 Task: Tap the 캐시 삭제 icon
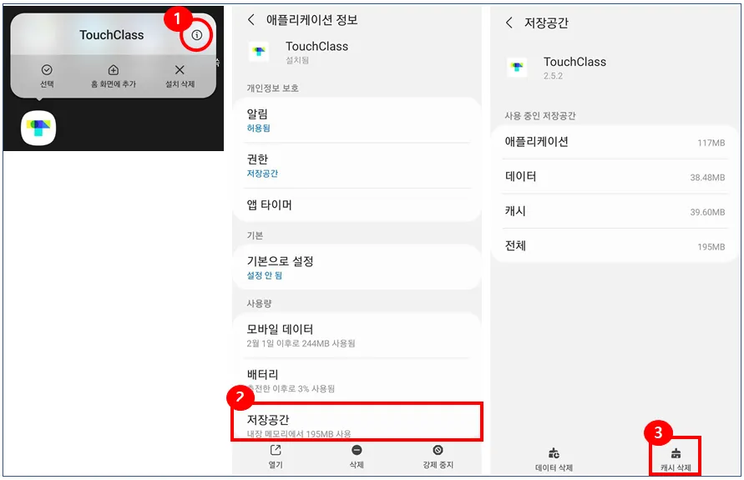pyautogui.click(x=676, y=453)
